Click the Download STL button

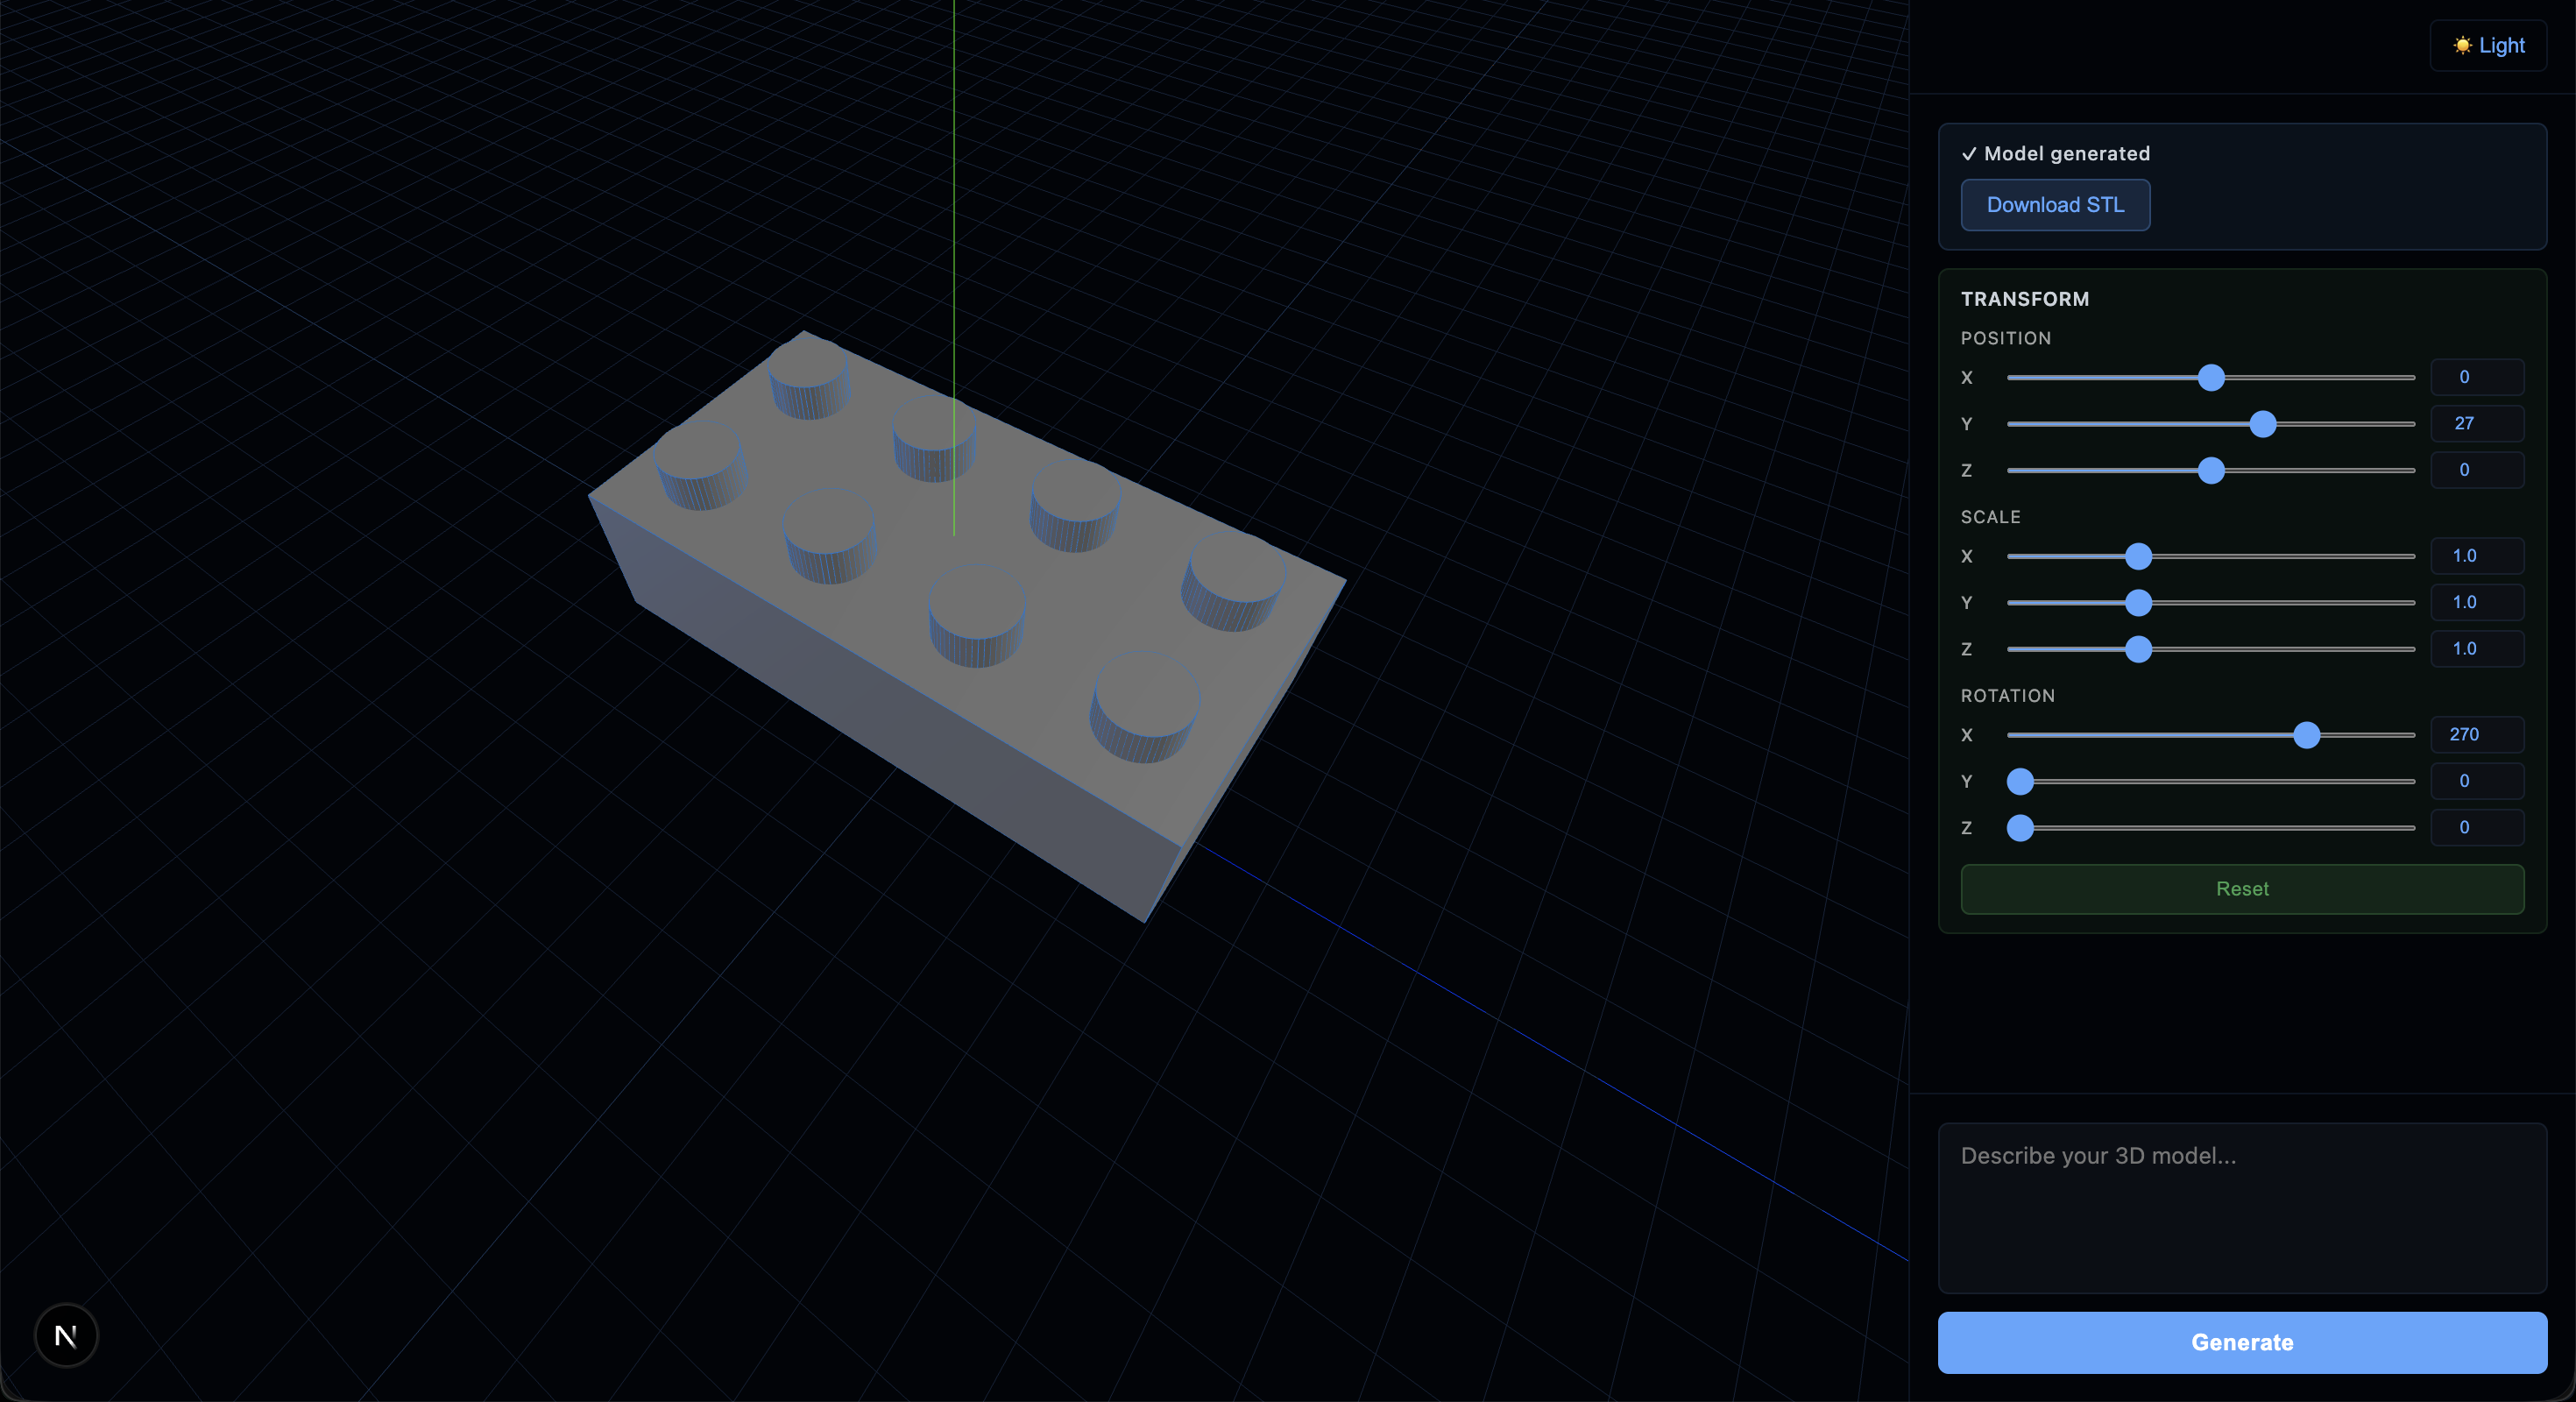point(2055,205)
